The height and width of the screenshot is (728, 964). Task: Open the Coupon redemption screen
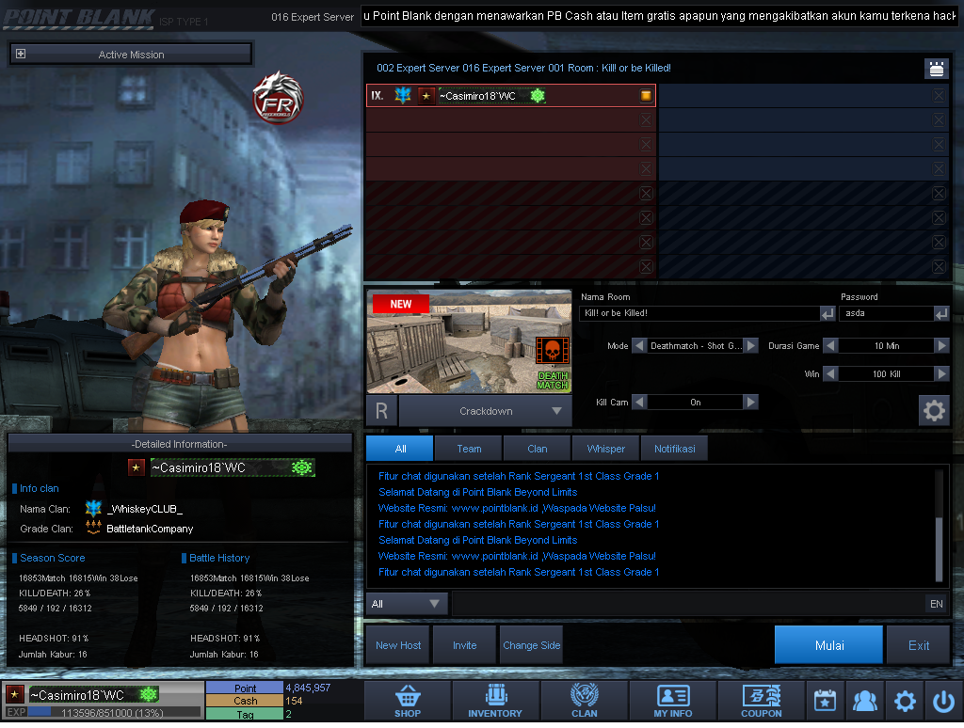[761, 701]
